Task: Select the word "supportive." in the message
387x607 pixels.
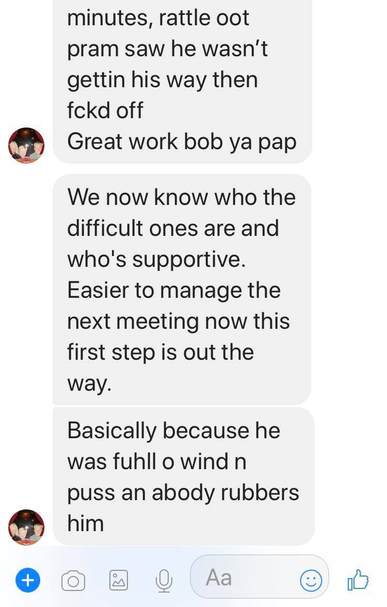Action: [189, 260]
